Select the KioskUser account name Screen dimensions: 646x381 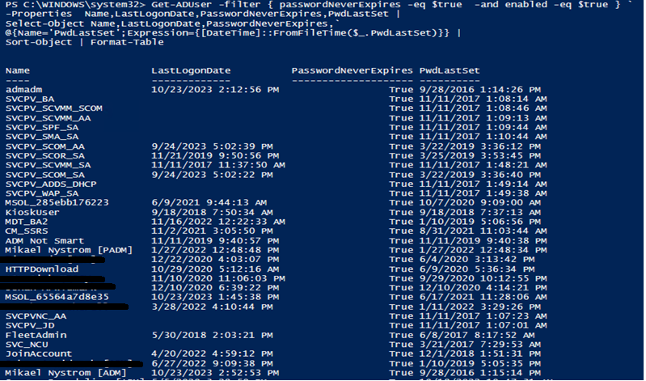32,212
